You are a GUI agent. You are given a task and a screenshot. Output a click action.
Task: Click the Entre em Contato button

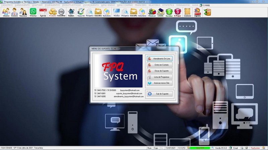tap(159, 65)
